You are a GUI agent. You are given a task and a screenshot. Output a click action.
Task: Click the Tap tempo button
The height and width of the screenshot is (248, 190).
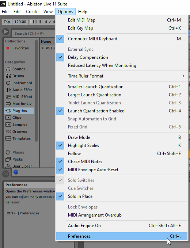click(x=7, y=22)
